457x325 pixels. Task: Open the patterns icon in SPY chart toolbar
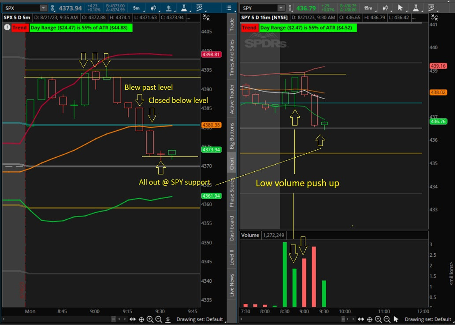[x=431, y=8]
